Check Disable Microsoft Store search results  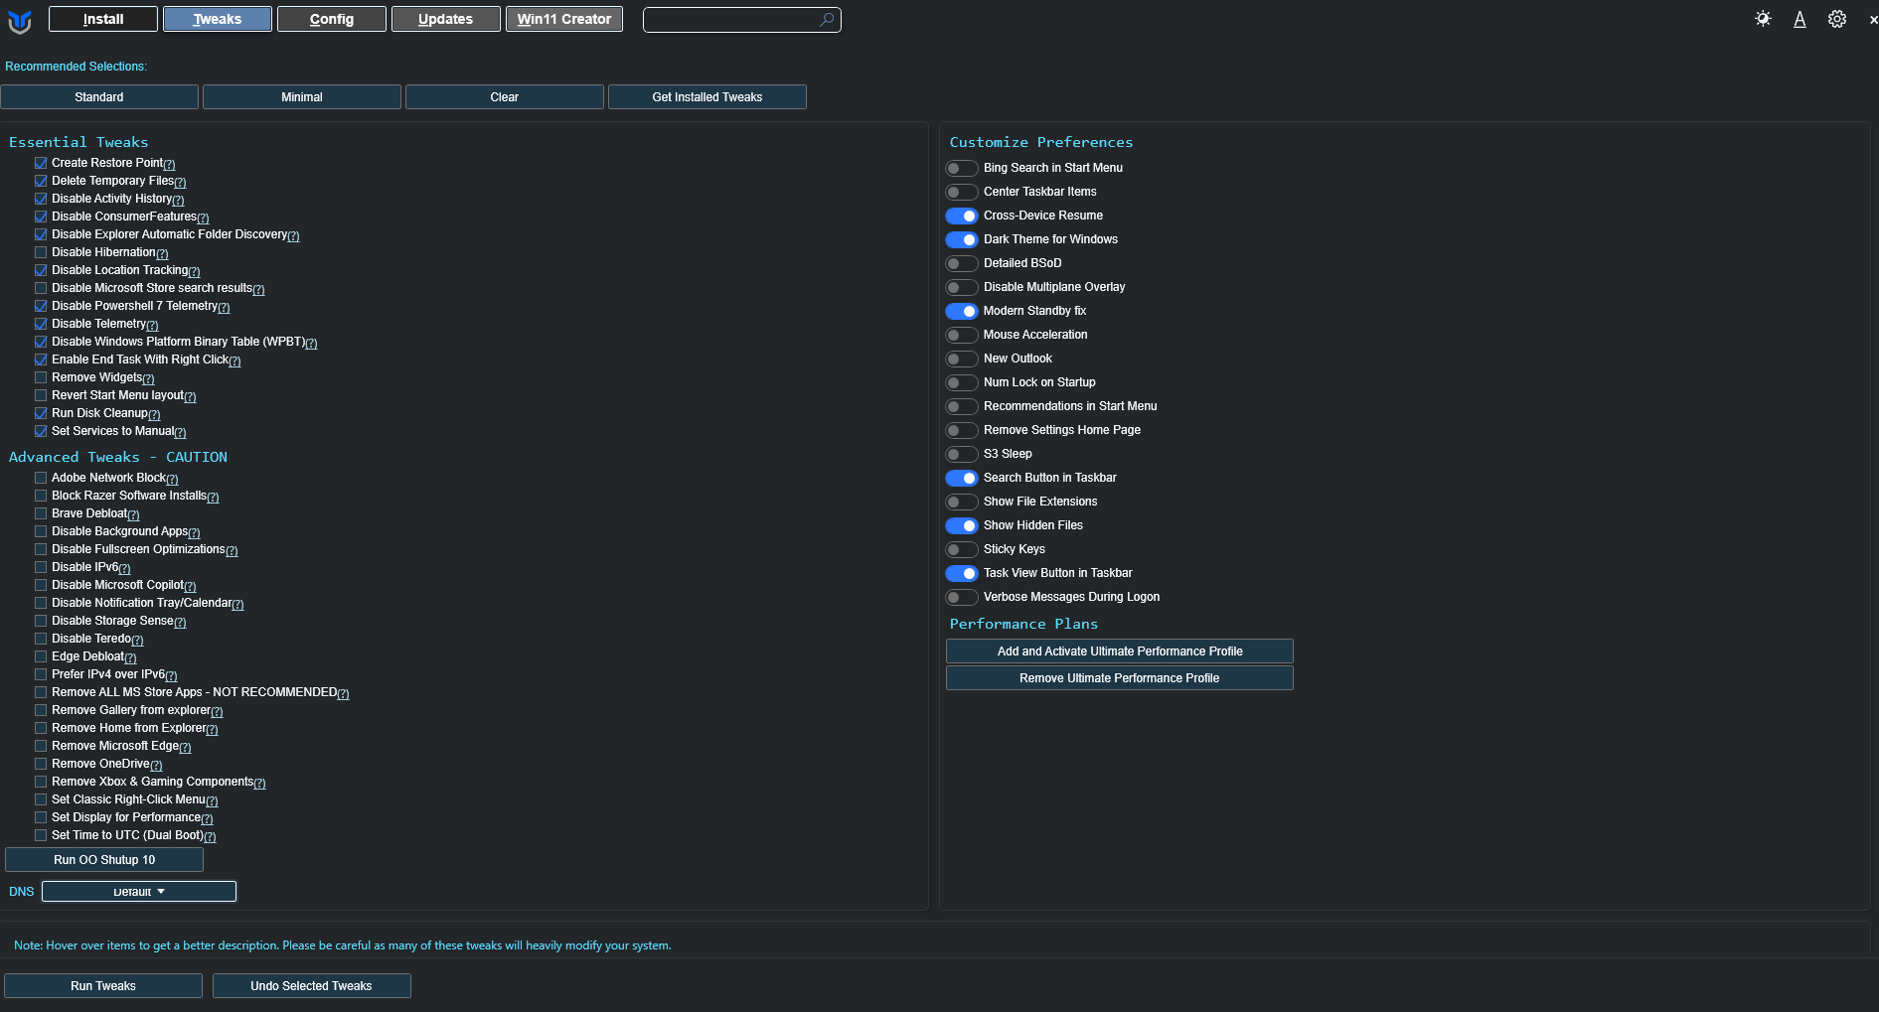click(41, 288)
